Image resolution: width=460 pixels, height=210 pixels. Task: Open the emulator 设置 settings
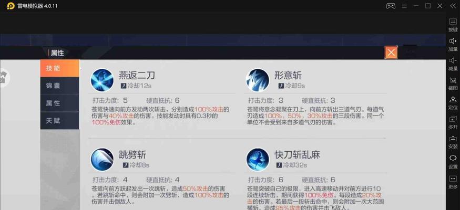[x=453, y=161]
